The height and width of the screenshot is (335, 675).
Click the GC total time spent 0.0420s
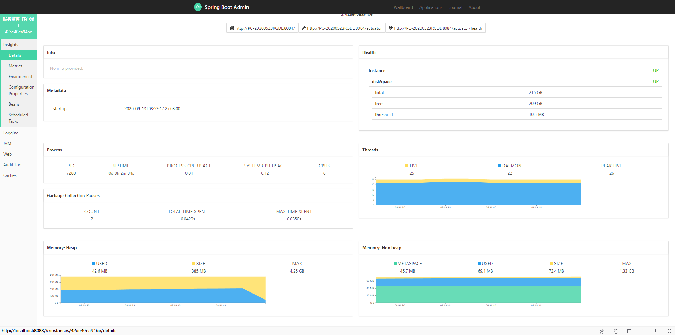[188, 219]
